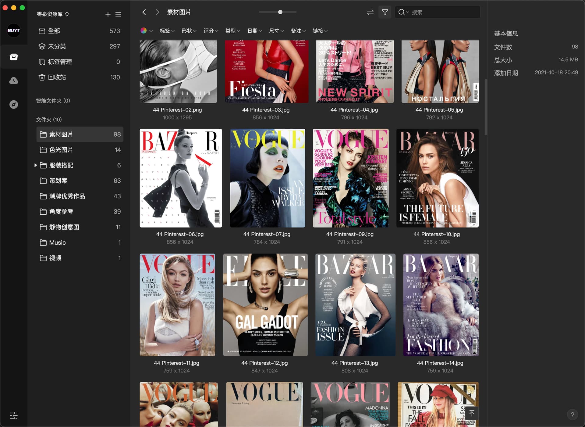Click the sort order swap icon
The image size is (585, 427).
click(370, 12)
